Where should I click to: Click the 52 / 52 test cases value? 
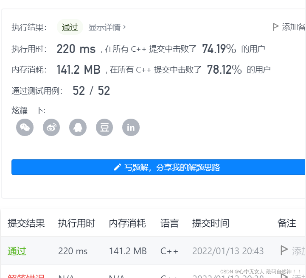pos(91,91)
